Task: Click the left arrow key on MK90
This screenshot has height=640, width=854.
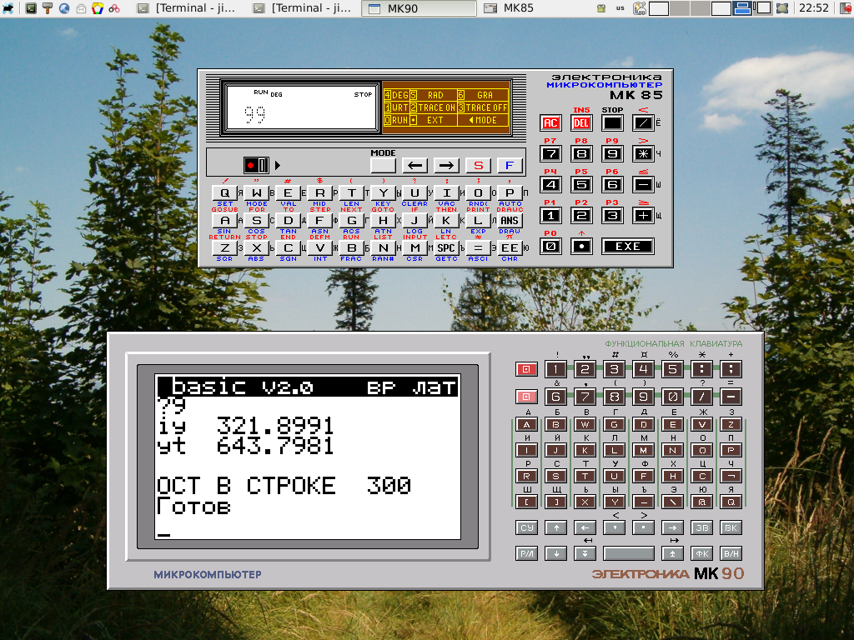Action: click(x=585, y=527)
